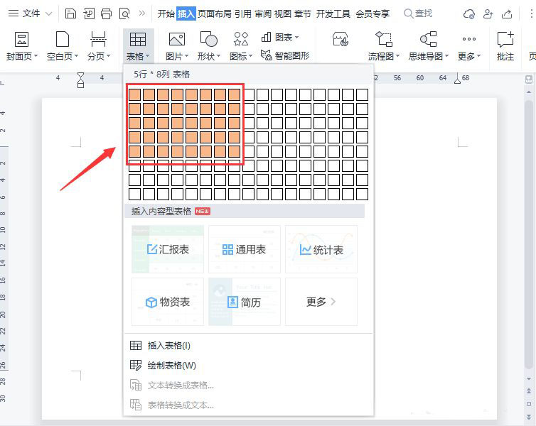The height and width of the screenshot is (426, 536).
Task: Click the next page button in scrollbar
Action: (x=529, y=417)
